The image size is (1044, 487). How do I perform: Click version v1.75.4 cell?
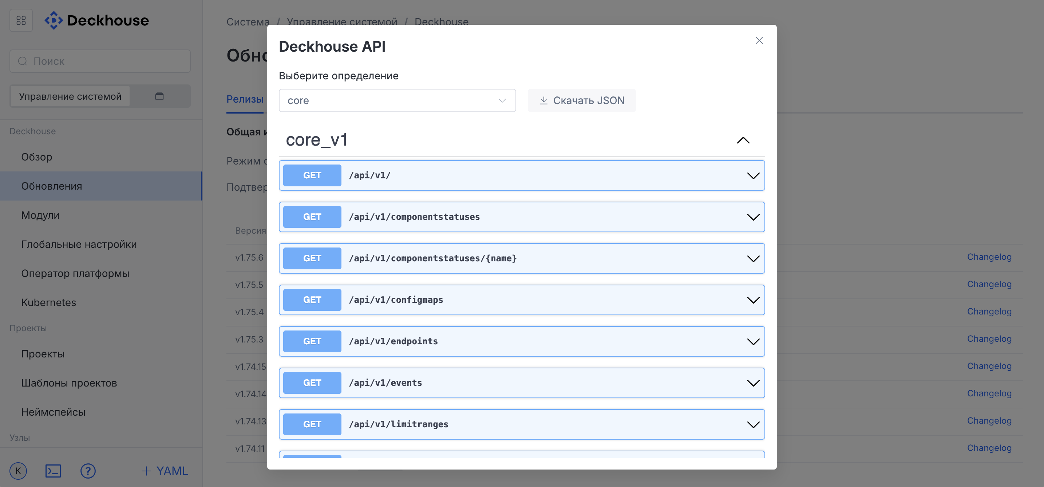(x=249, y=312)
